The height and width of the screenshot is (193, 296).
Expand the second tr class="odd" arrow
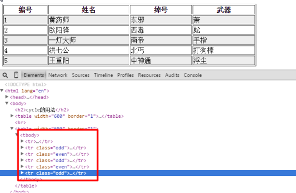[x=22, y=160]
